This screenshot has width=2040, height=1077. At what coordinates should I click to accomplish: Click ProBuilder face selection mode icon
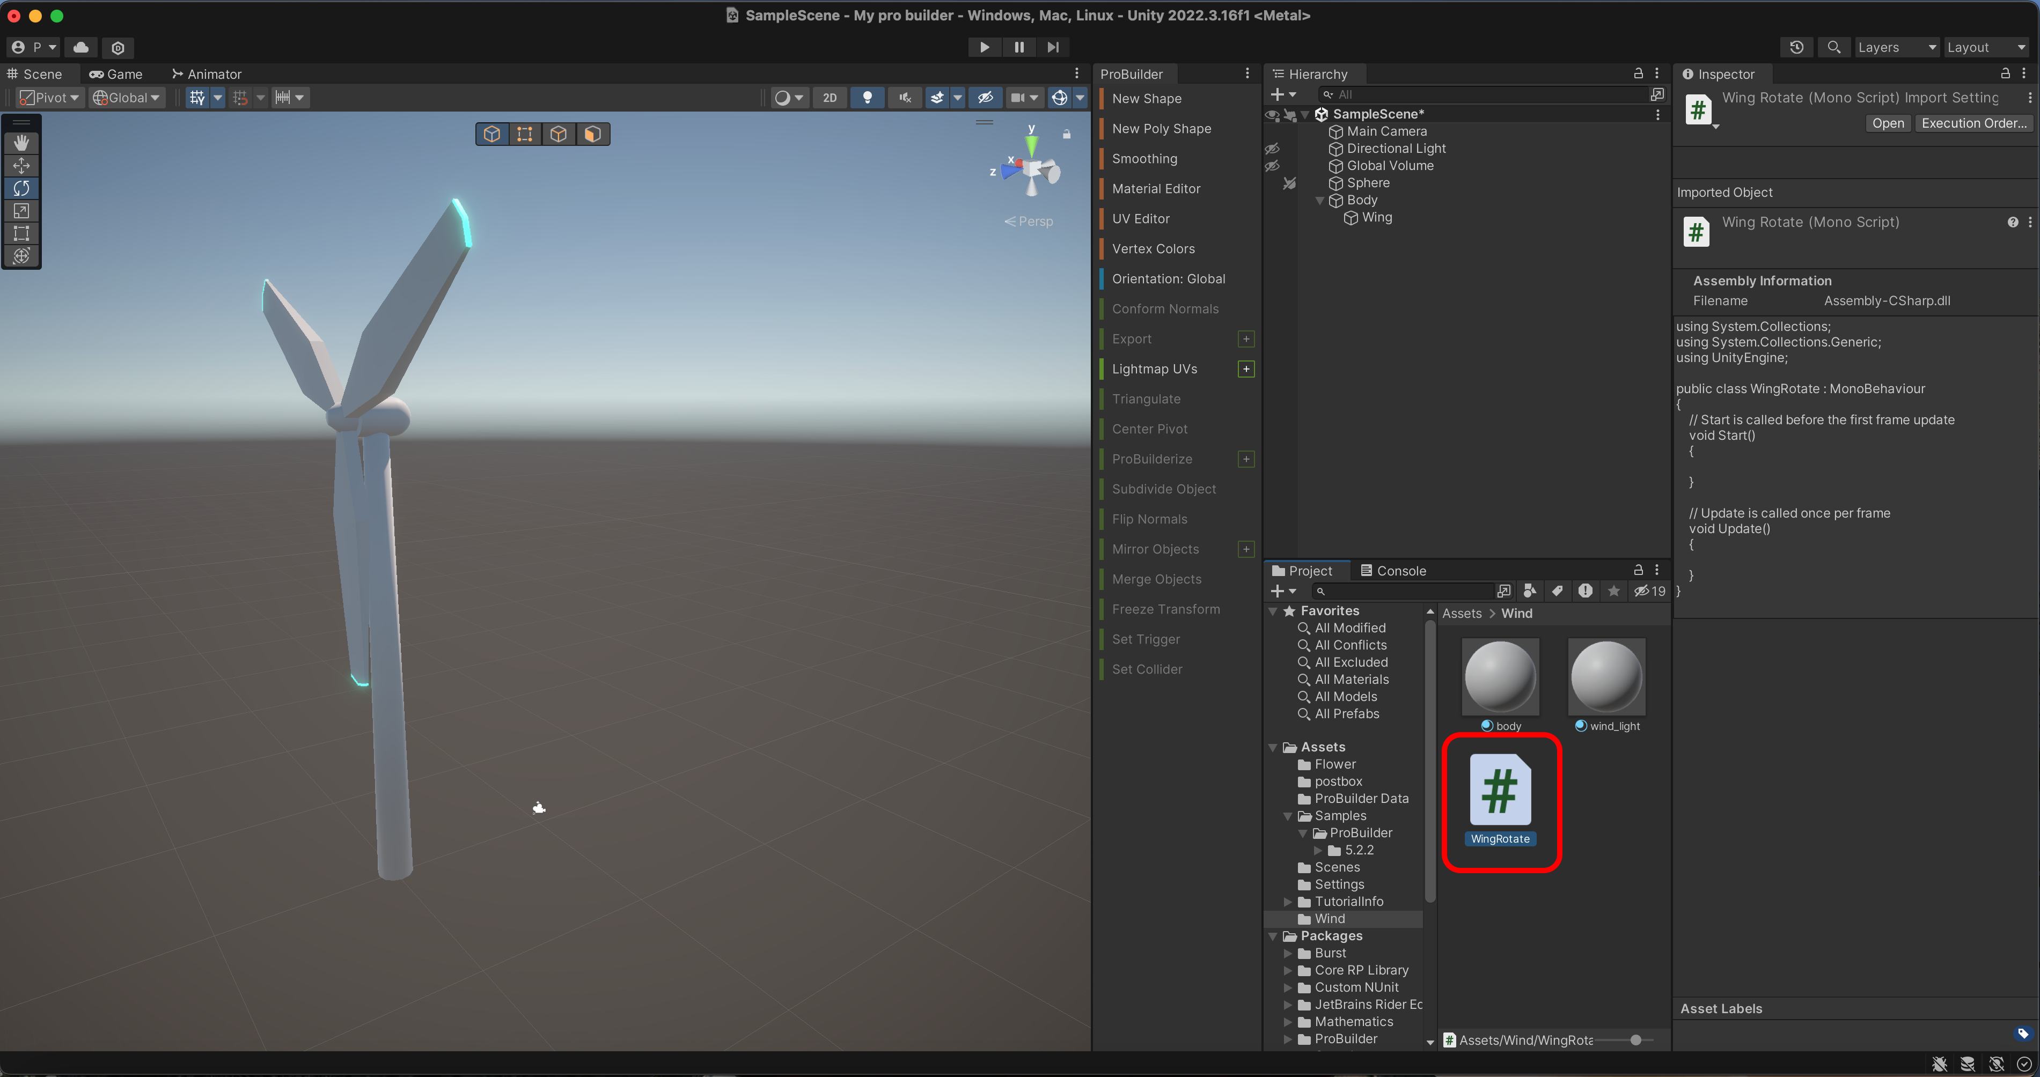[592, 134]
